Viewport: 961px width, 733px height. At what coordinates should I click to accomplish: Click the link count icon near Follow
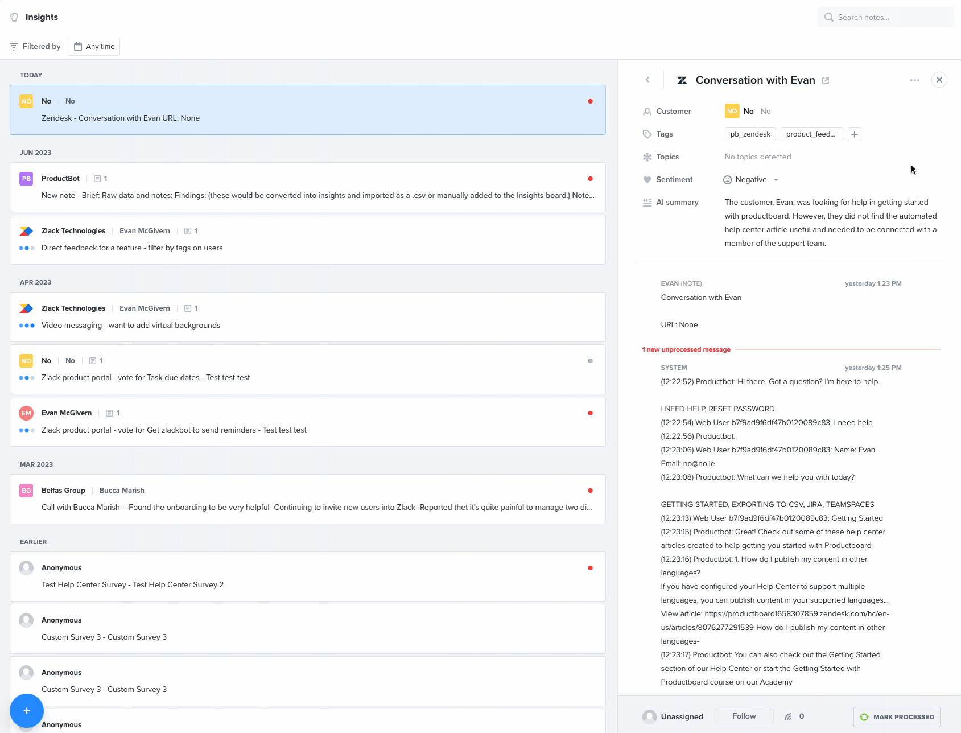coord(788,716)
